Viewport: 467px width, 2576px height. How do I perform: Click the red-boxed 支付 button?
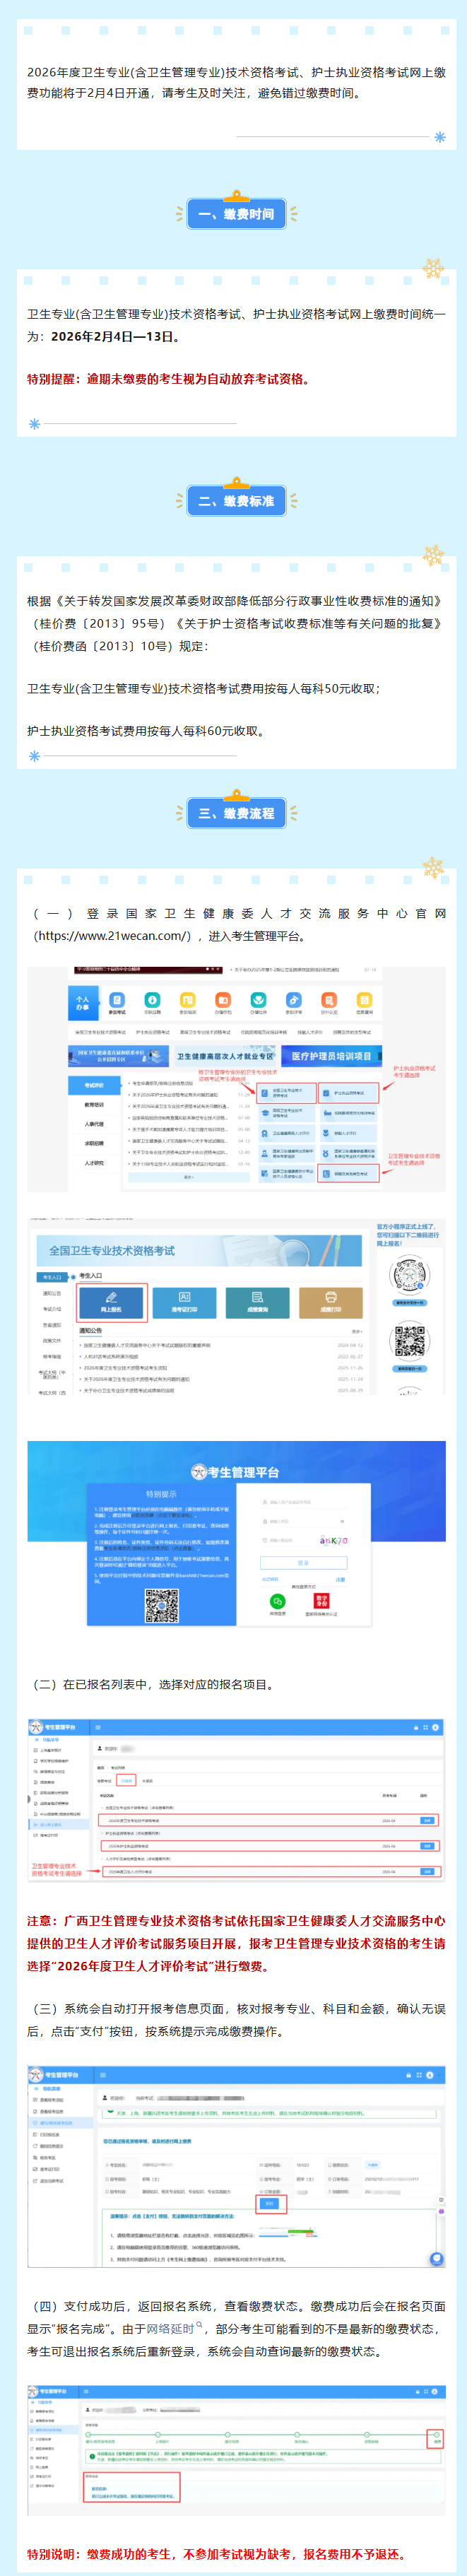click(269, 2203)
